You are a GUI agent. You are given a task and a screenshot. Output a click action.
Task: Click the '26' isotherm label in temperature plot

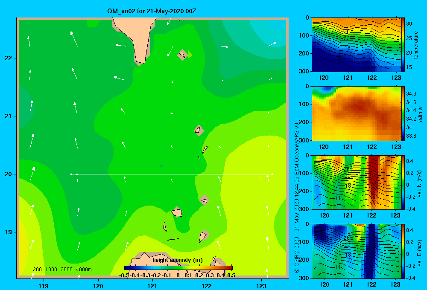pos(346,32)
